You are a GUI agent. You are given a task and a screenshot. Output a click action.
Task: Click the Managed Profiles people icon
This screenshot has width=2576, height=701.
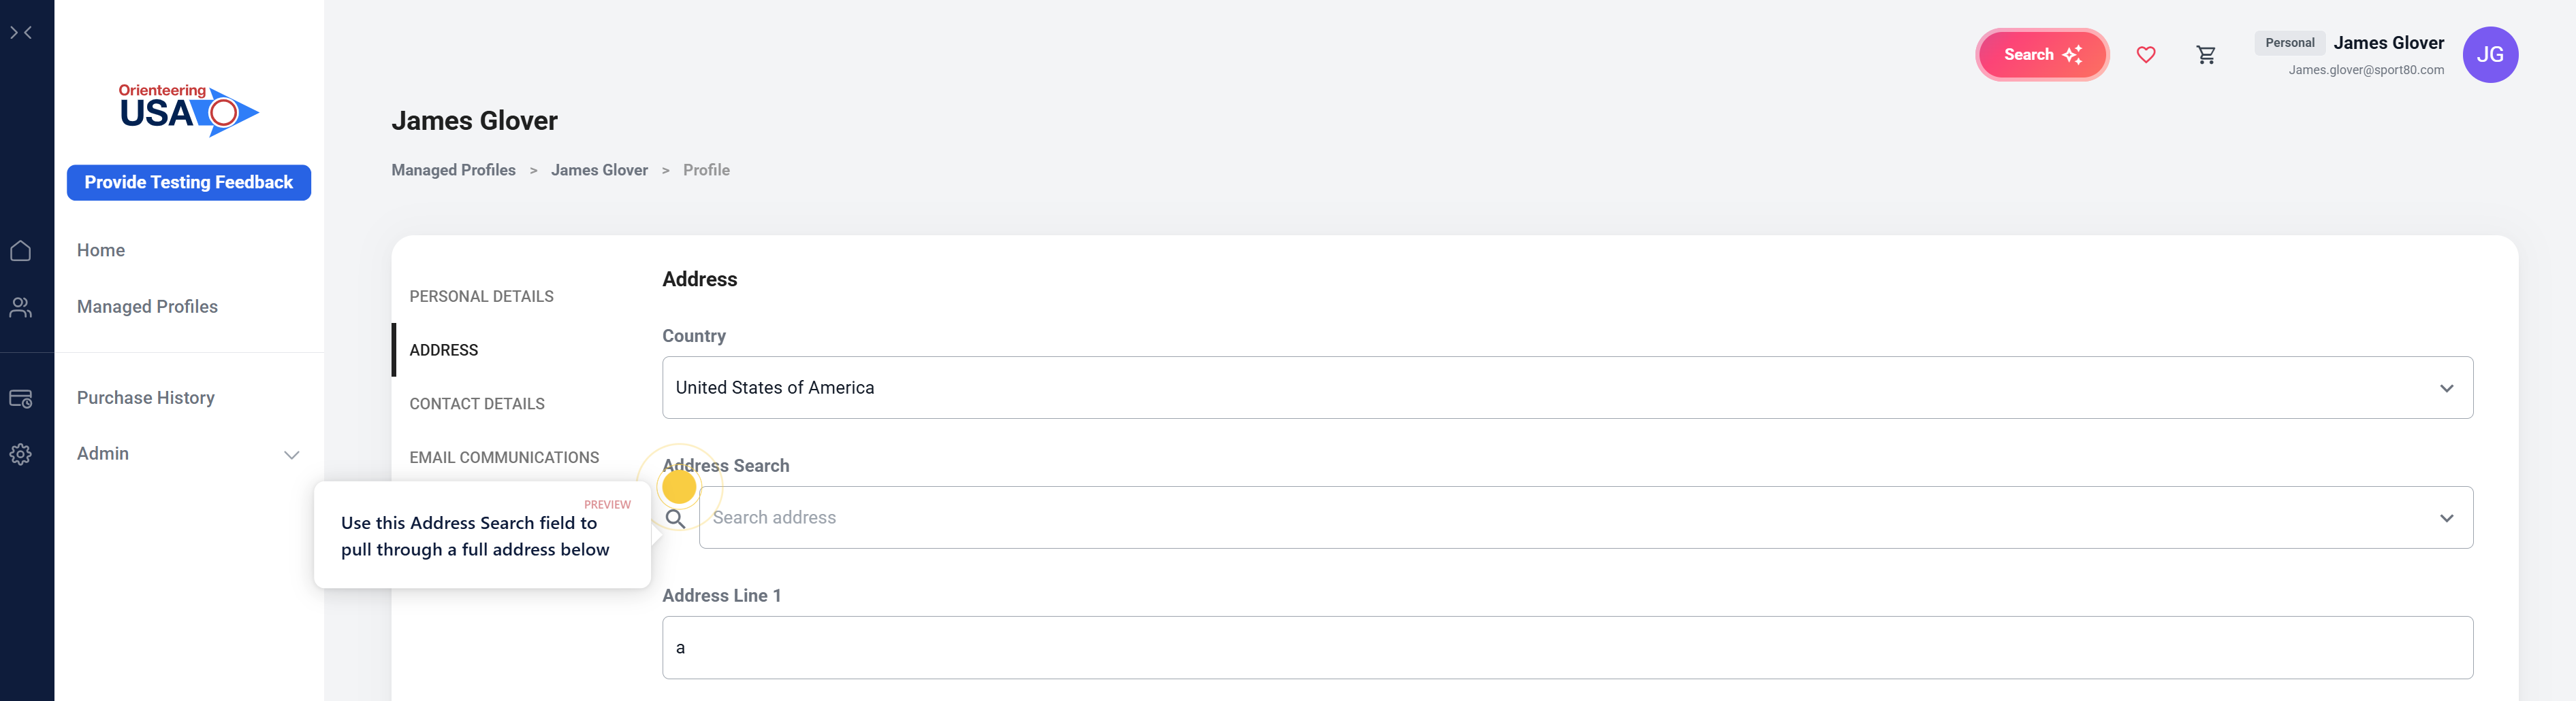[21, 307]
